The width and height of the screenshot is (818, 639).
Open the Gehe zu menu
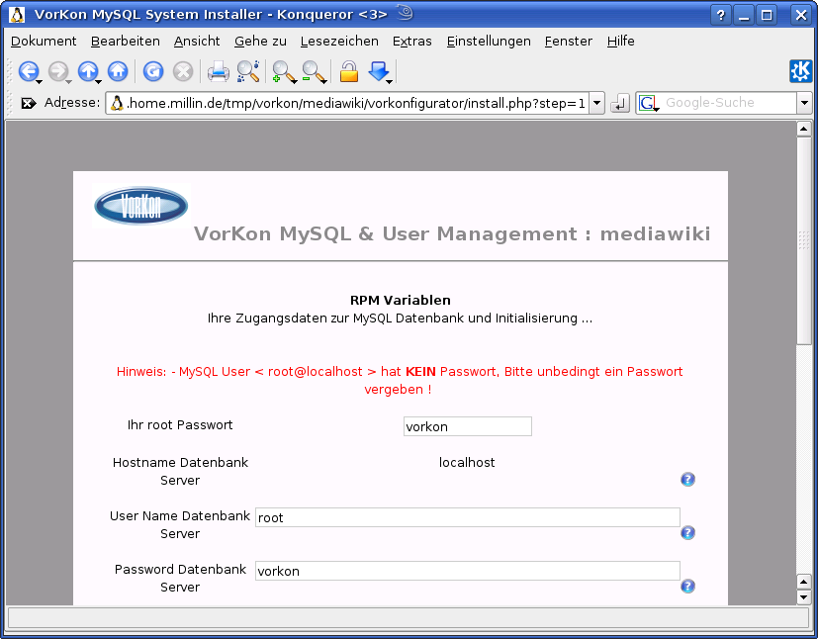pos(260,42)
